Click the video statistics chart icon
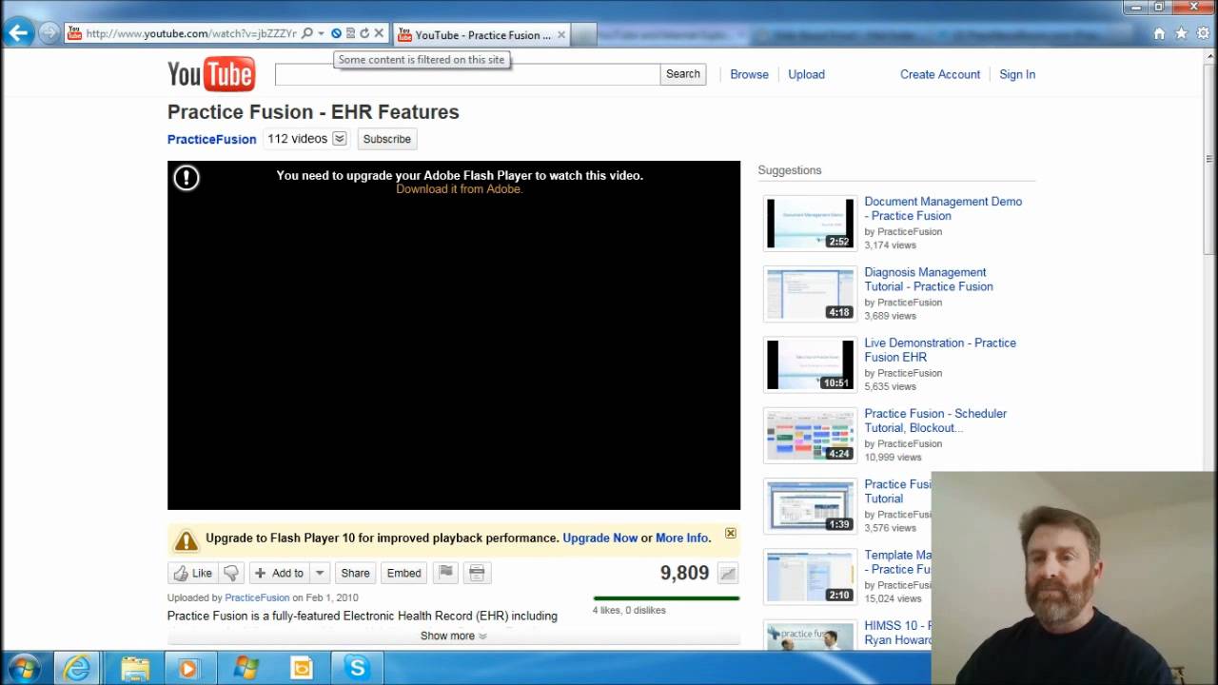This screenshot has height=685, width=1218. coord(728,573)
